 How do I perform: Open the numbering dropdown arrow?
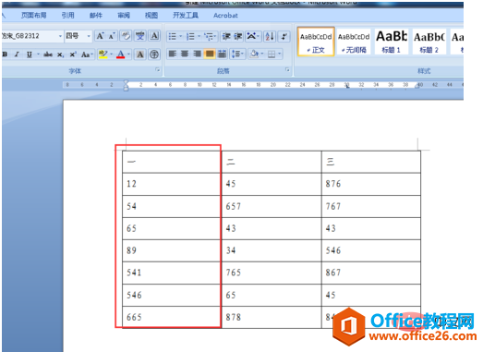click(x=199, y=36)
